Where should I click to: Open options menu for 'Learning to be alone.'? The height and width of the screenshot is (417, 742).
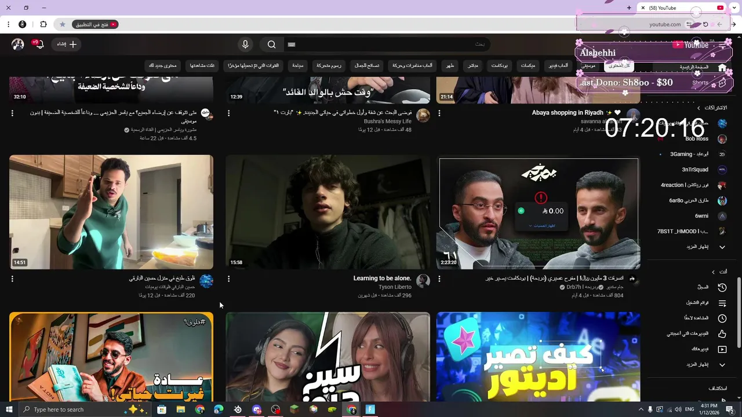(x=228, y=279)
